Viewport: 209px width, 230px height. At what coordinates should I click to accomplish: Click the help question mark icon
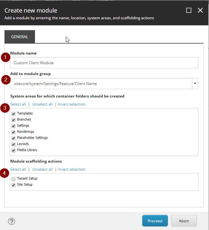(12, 221)
